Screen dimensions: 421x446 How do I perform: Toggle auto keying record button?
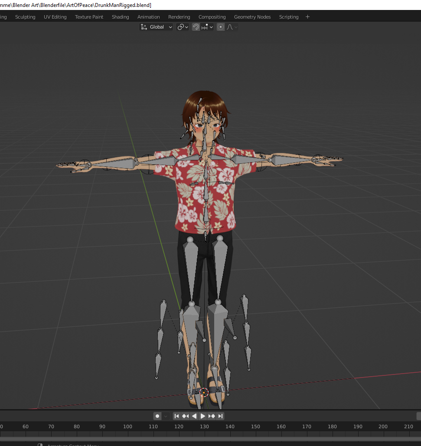pyautogui.click(x=157, y=416)
